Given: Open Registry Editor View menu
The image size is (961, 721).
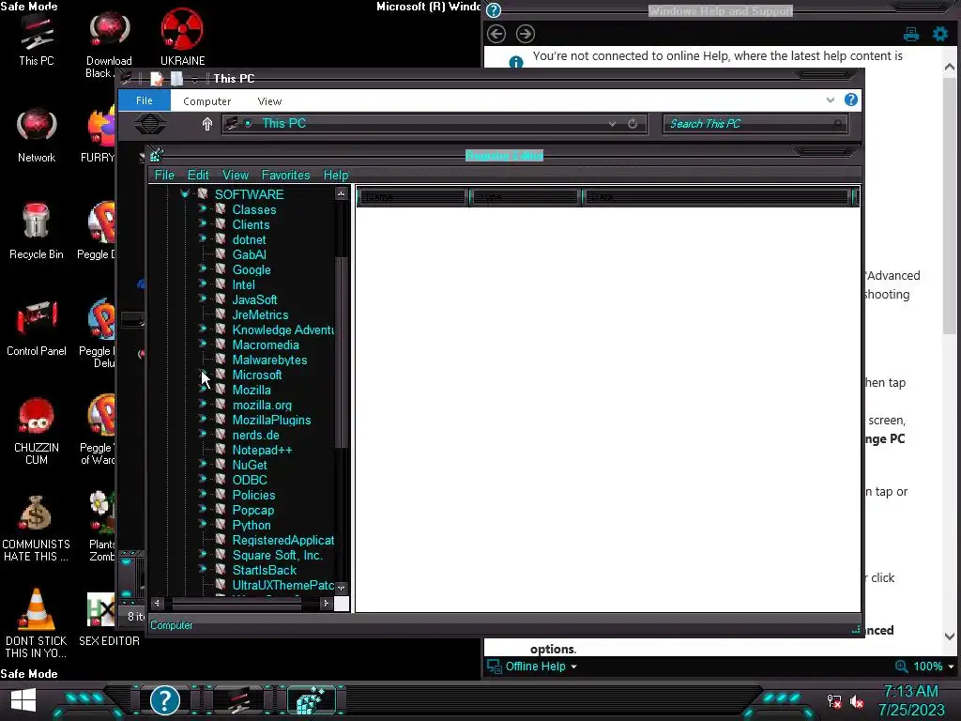Looking at the screenshot, I should tap(236, 175).
